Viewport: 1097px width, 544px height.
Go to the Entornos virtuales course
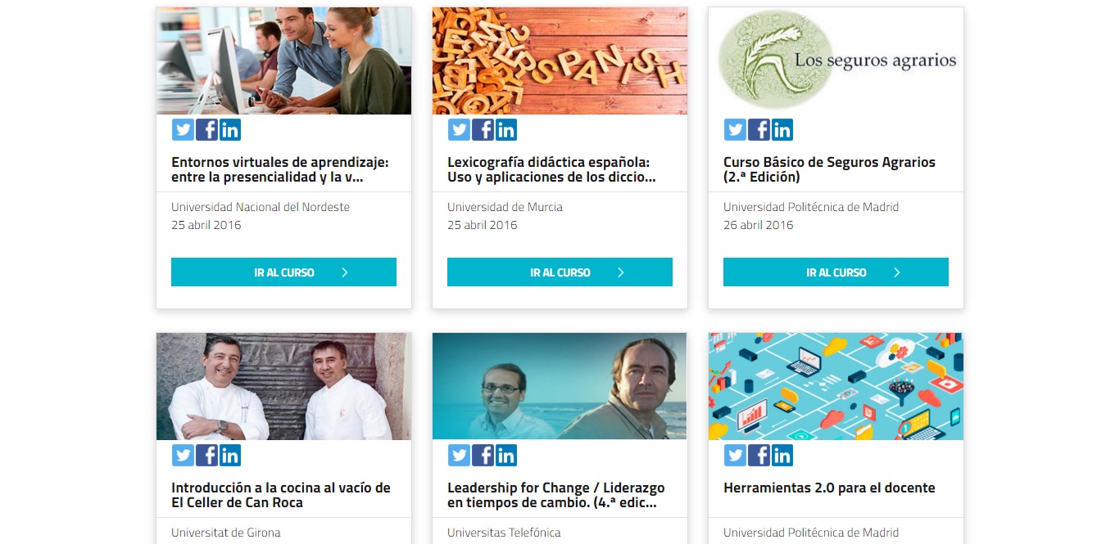click(x=283, y=272)
